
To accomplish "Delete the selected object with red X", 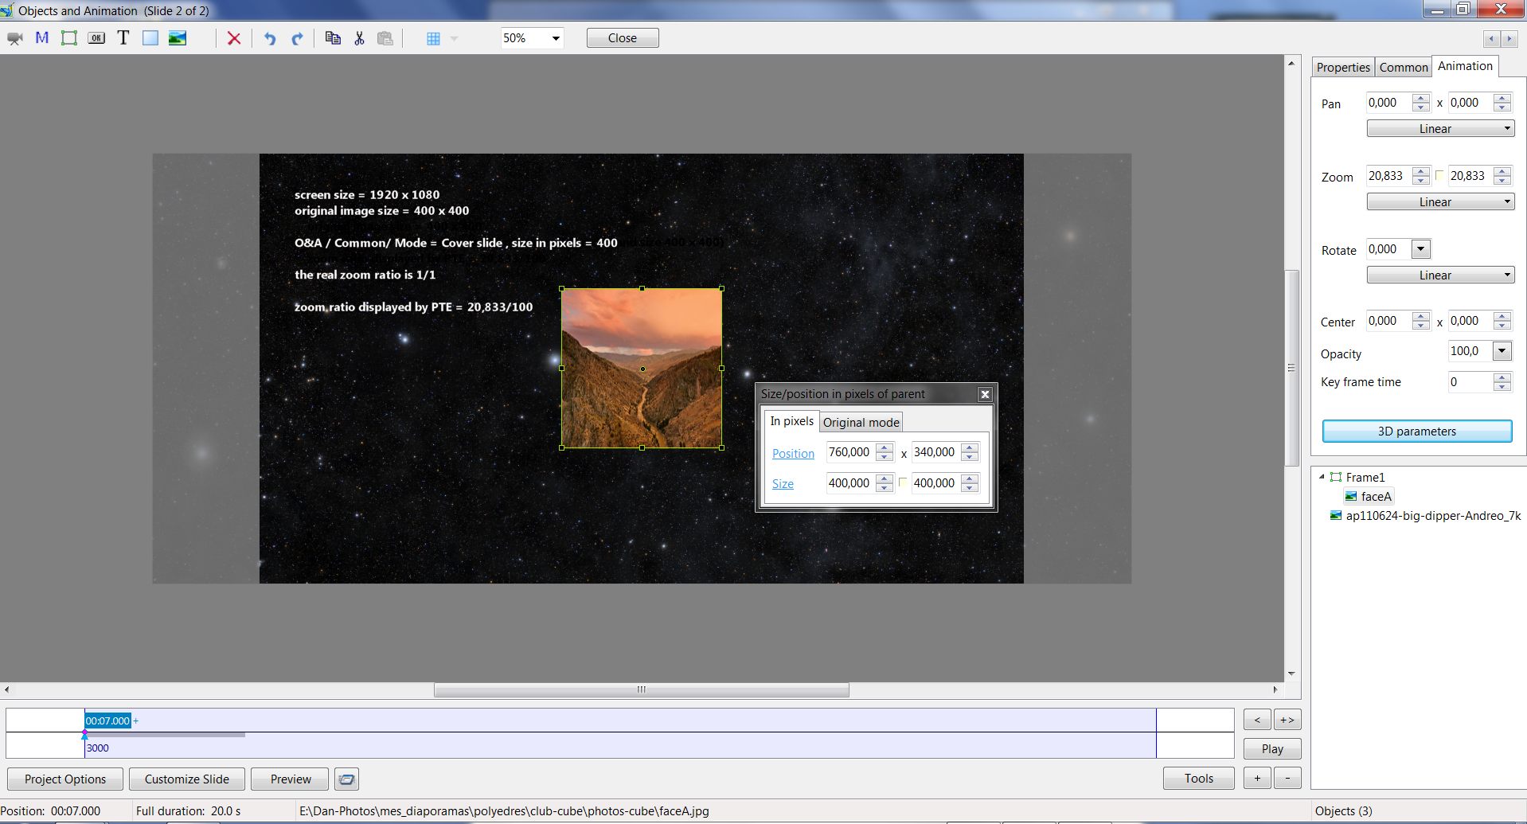I will [234, 38].
